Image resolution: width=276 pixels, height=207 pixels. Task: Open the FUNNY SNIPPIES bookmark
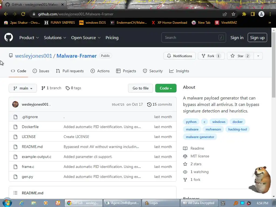coord(60,23)
